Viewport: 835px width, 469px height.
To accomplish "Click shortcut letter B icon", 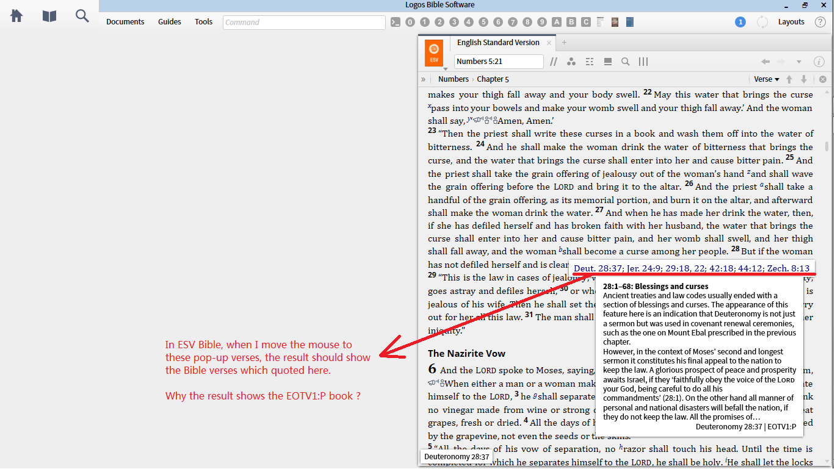I will tap(571, 22).
